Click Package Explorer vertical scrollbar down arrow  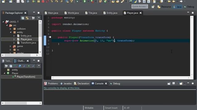[x=40, y=52]
